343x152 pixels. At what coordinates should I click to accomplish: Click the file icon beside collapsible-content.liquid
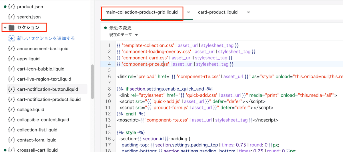(11, 120)
